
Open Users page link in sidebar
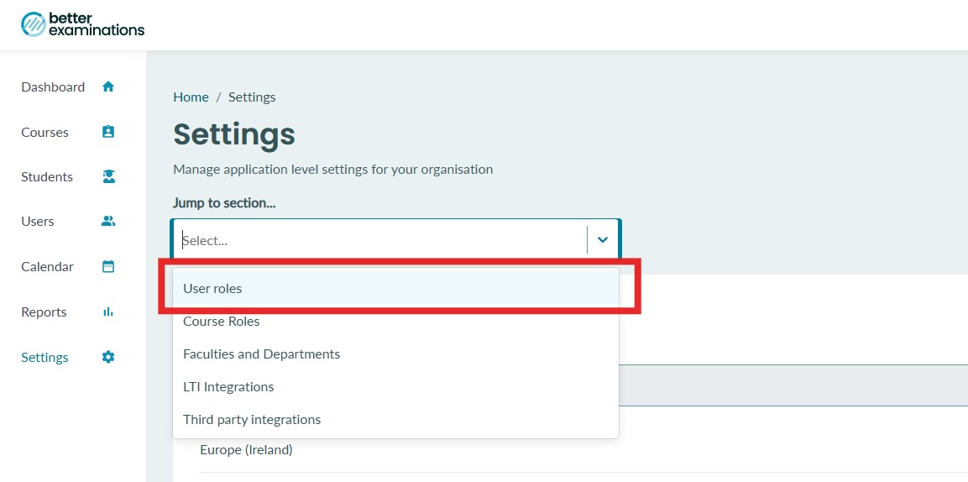tap(38, 221)
